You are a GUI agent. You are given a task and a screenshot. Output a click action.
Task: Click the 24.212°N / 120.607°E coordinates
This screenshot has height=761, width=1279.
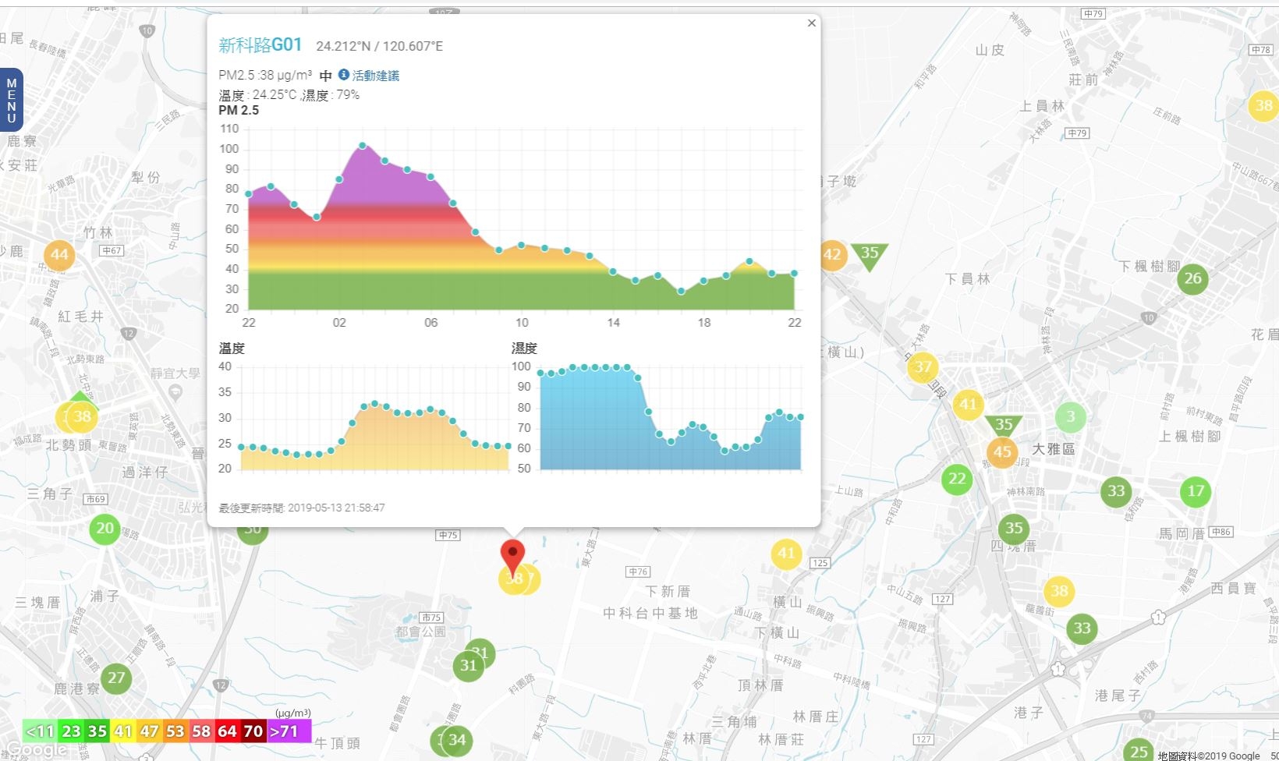click(x=379, y=46)
